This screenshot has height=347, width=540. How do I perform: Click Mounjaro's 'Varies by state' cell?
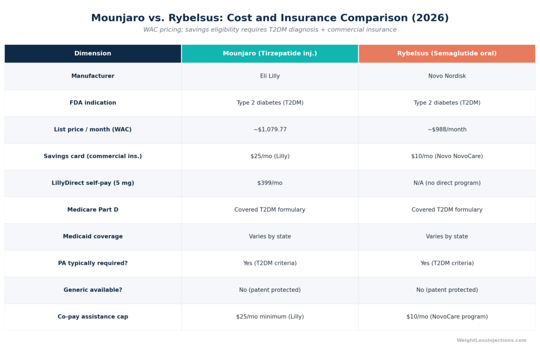pos(269,236)
